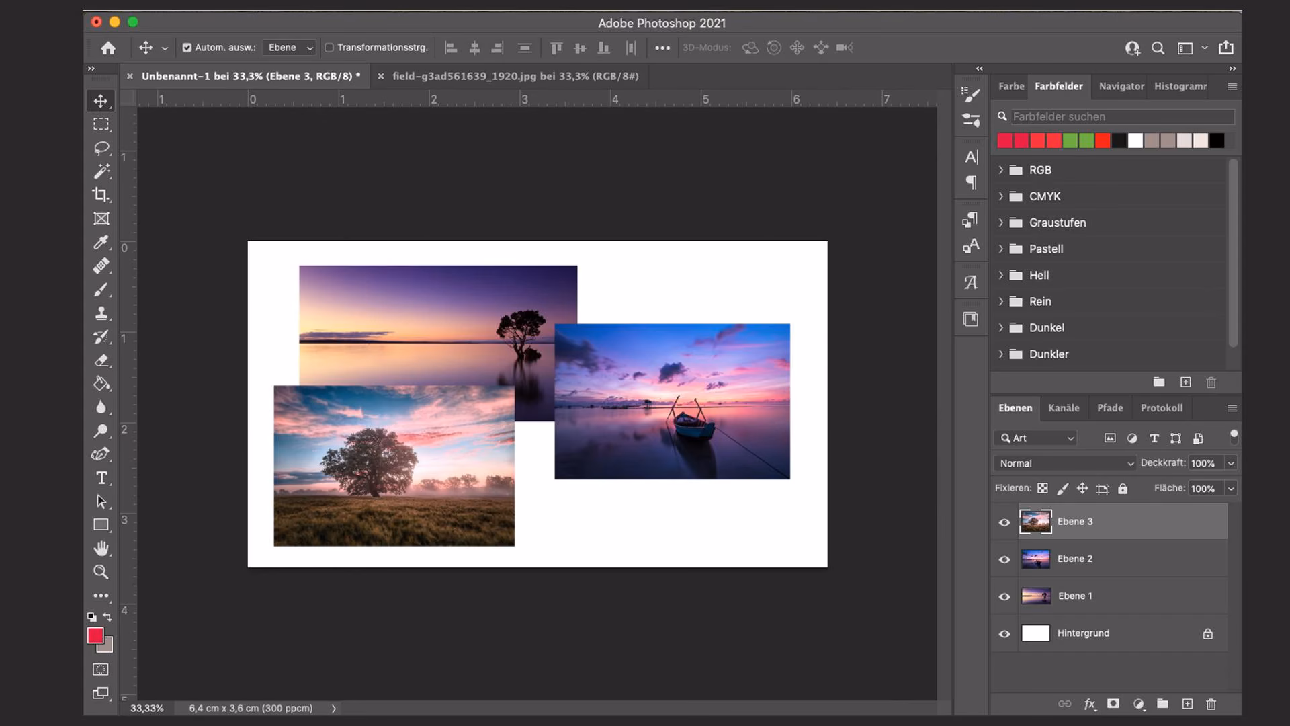Select the Clone Stamp tool
The image size is (1290, 726).
coord(101,313)
